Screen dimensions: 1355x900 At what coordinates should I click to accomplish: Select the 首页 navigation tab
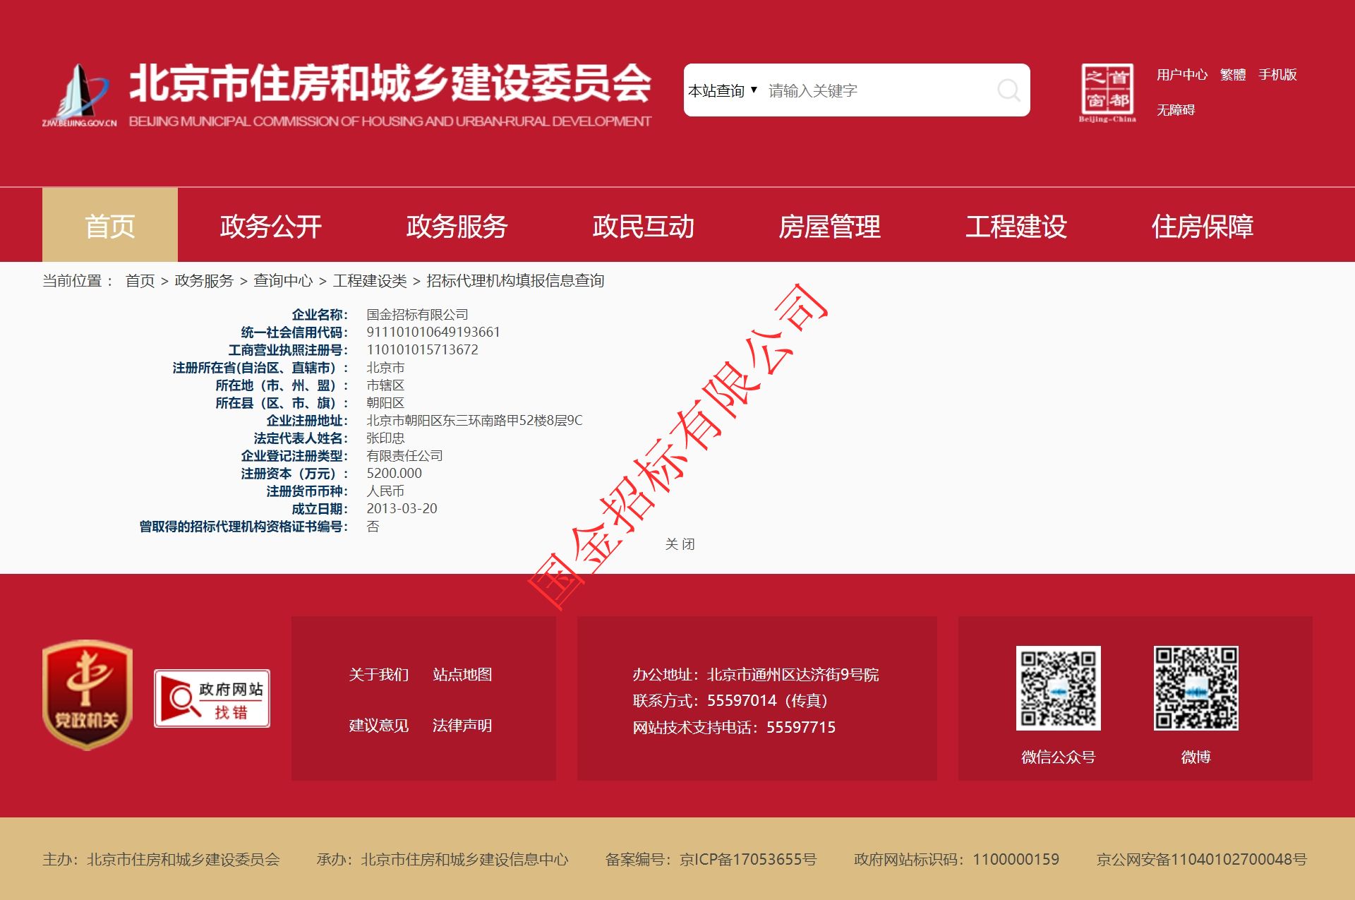coord(109,226)
